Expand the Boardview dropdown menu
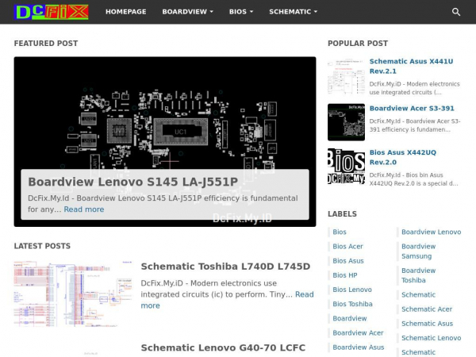Image resolution: width=476 pixels, height=357 pixels. [187, 12]
